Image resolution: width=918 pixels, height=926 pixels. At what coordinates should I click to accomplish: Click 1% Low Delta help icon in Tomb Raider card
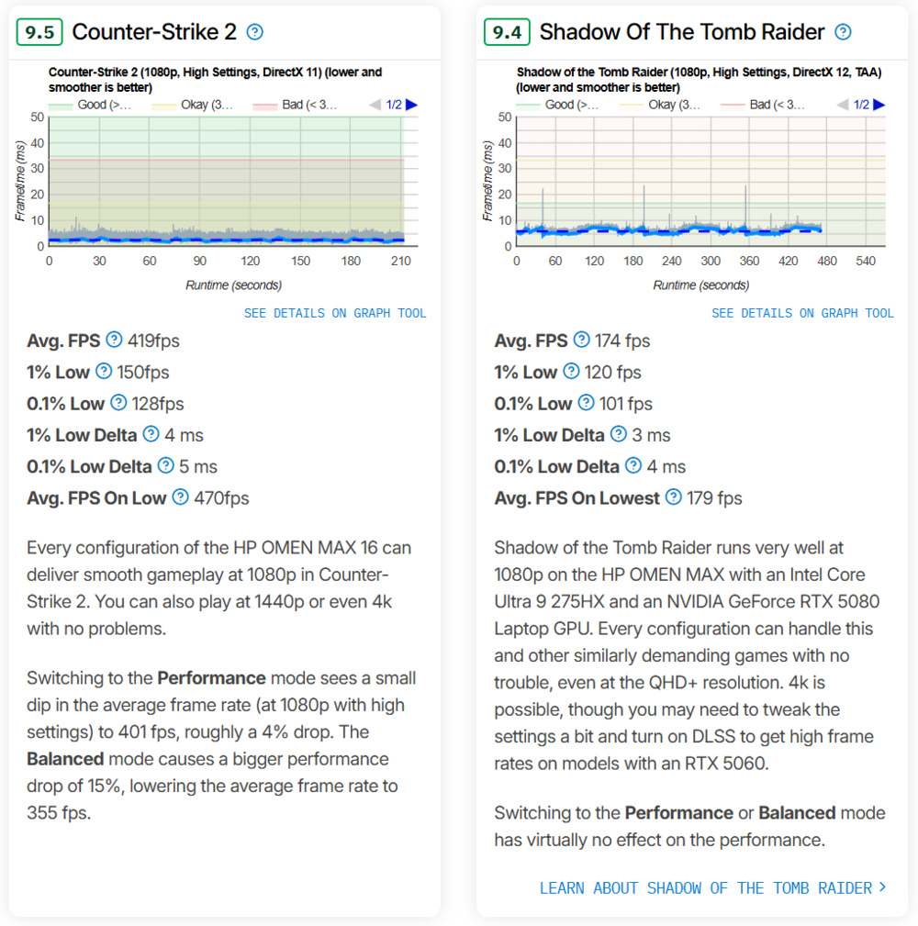[619, 434]
